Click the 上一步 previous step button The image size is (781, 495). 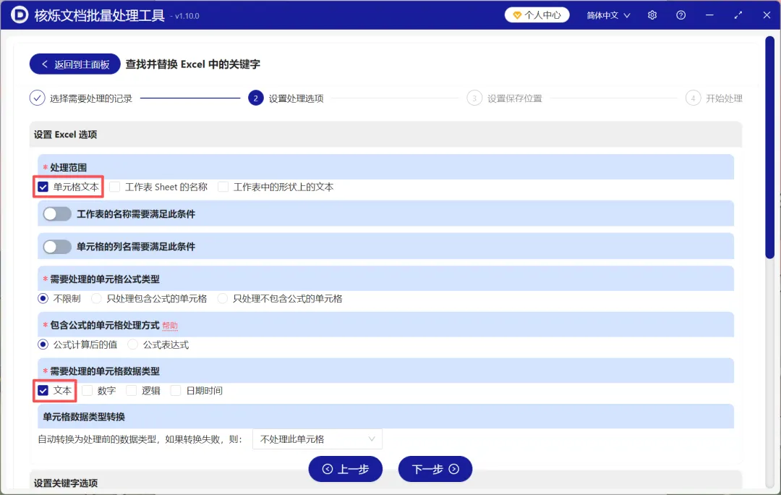point(346,469)
